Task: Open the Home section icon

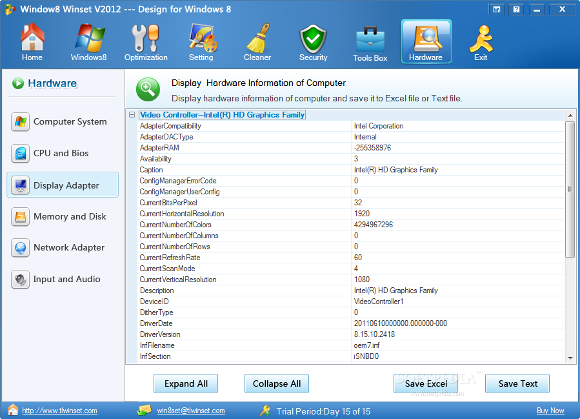Action: 32,37
